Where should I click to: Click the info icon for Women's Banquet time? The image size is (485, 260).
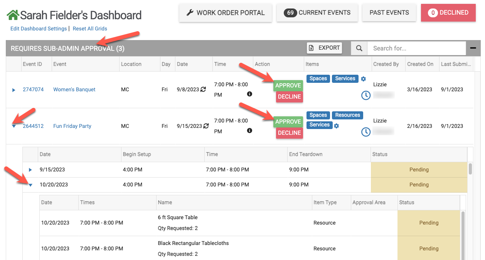coord(249,94)
